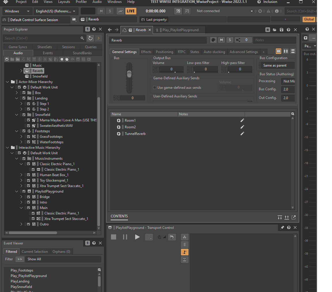Click the Reset All icon in Transport Control
This screenshot has width=332, height=292.
tap(172, 237)
